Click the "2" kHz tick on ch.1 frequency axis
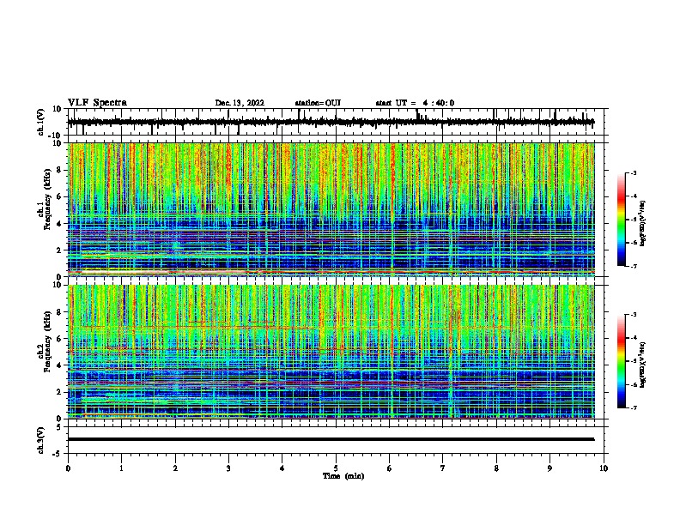This screenshot has height=525, width=680. (59, 250)
